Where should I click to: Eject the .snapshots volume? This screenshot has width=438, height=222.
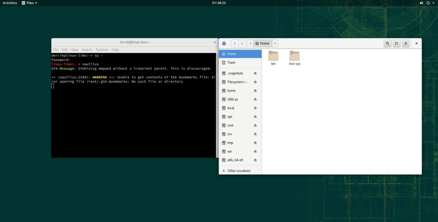point(255,73)
